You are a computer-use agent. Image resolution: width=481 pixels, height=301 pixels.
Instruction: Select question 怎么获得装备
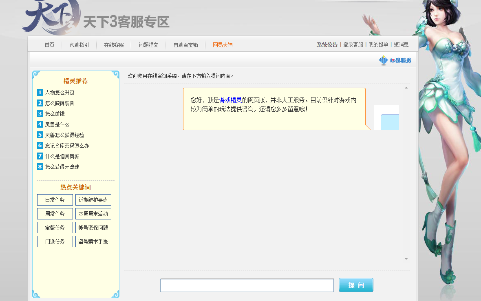tap(60, 104)
